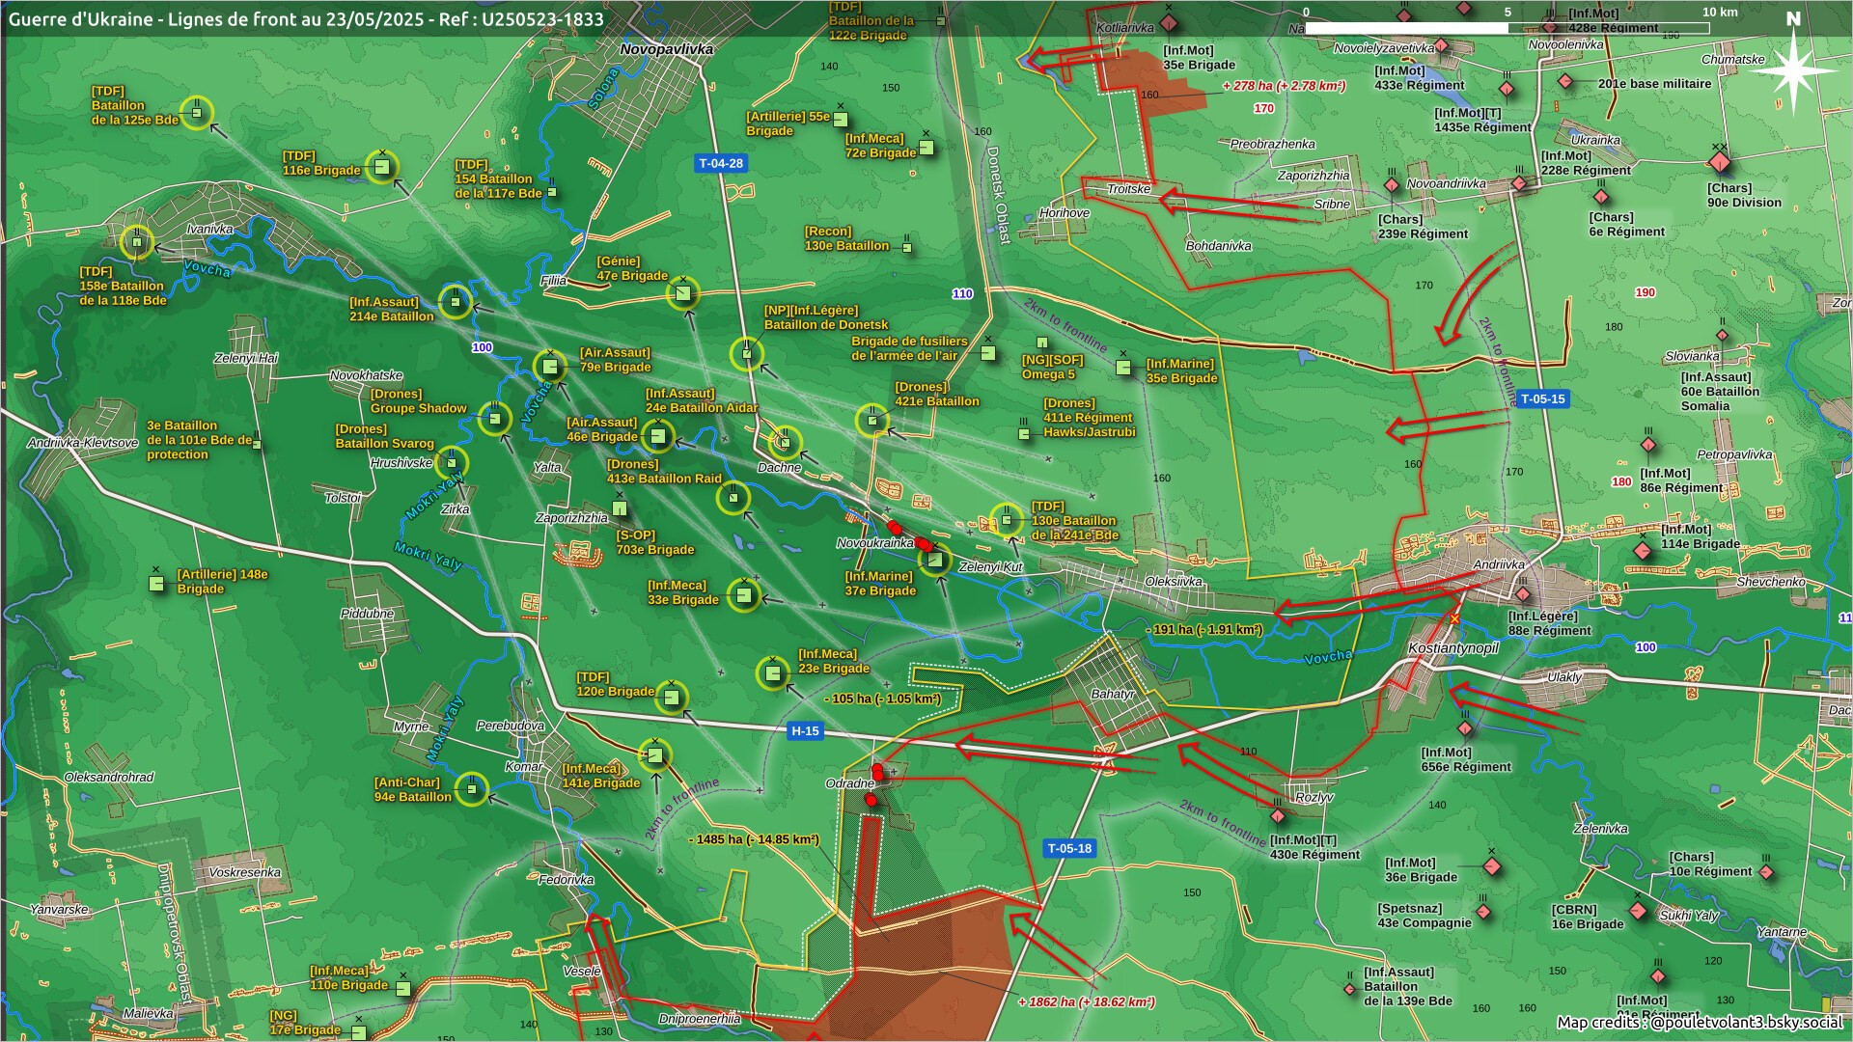Select the 35e Brigade marine unit icon

[x=1123, y=368]
